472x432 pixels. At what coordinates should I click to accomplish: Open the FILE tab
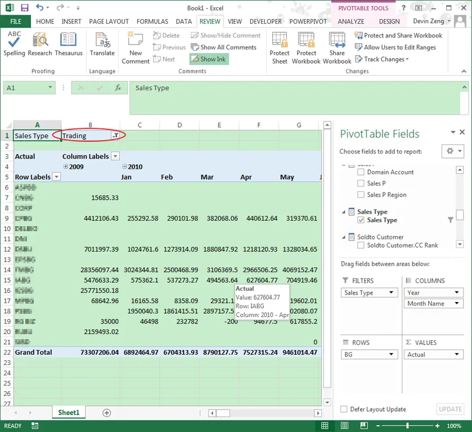15,21
